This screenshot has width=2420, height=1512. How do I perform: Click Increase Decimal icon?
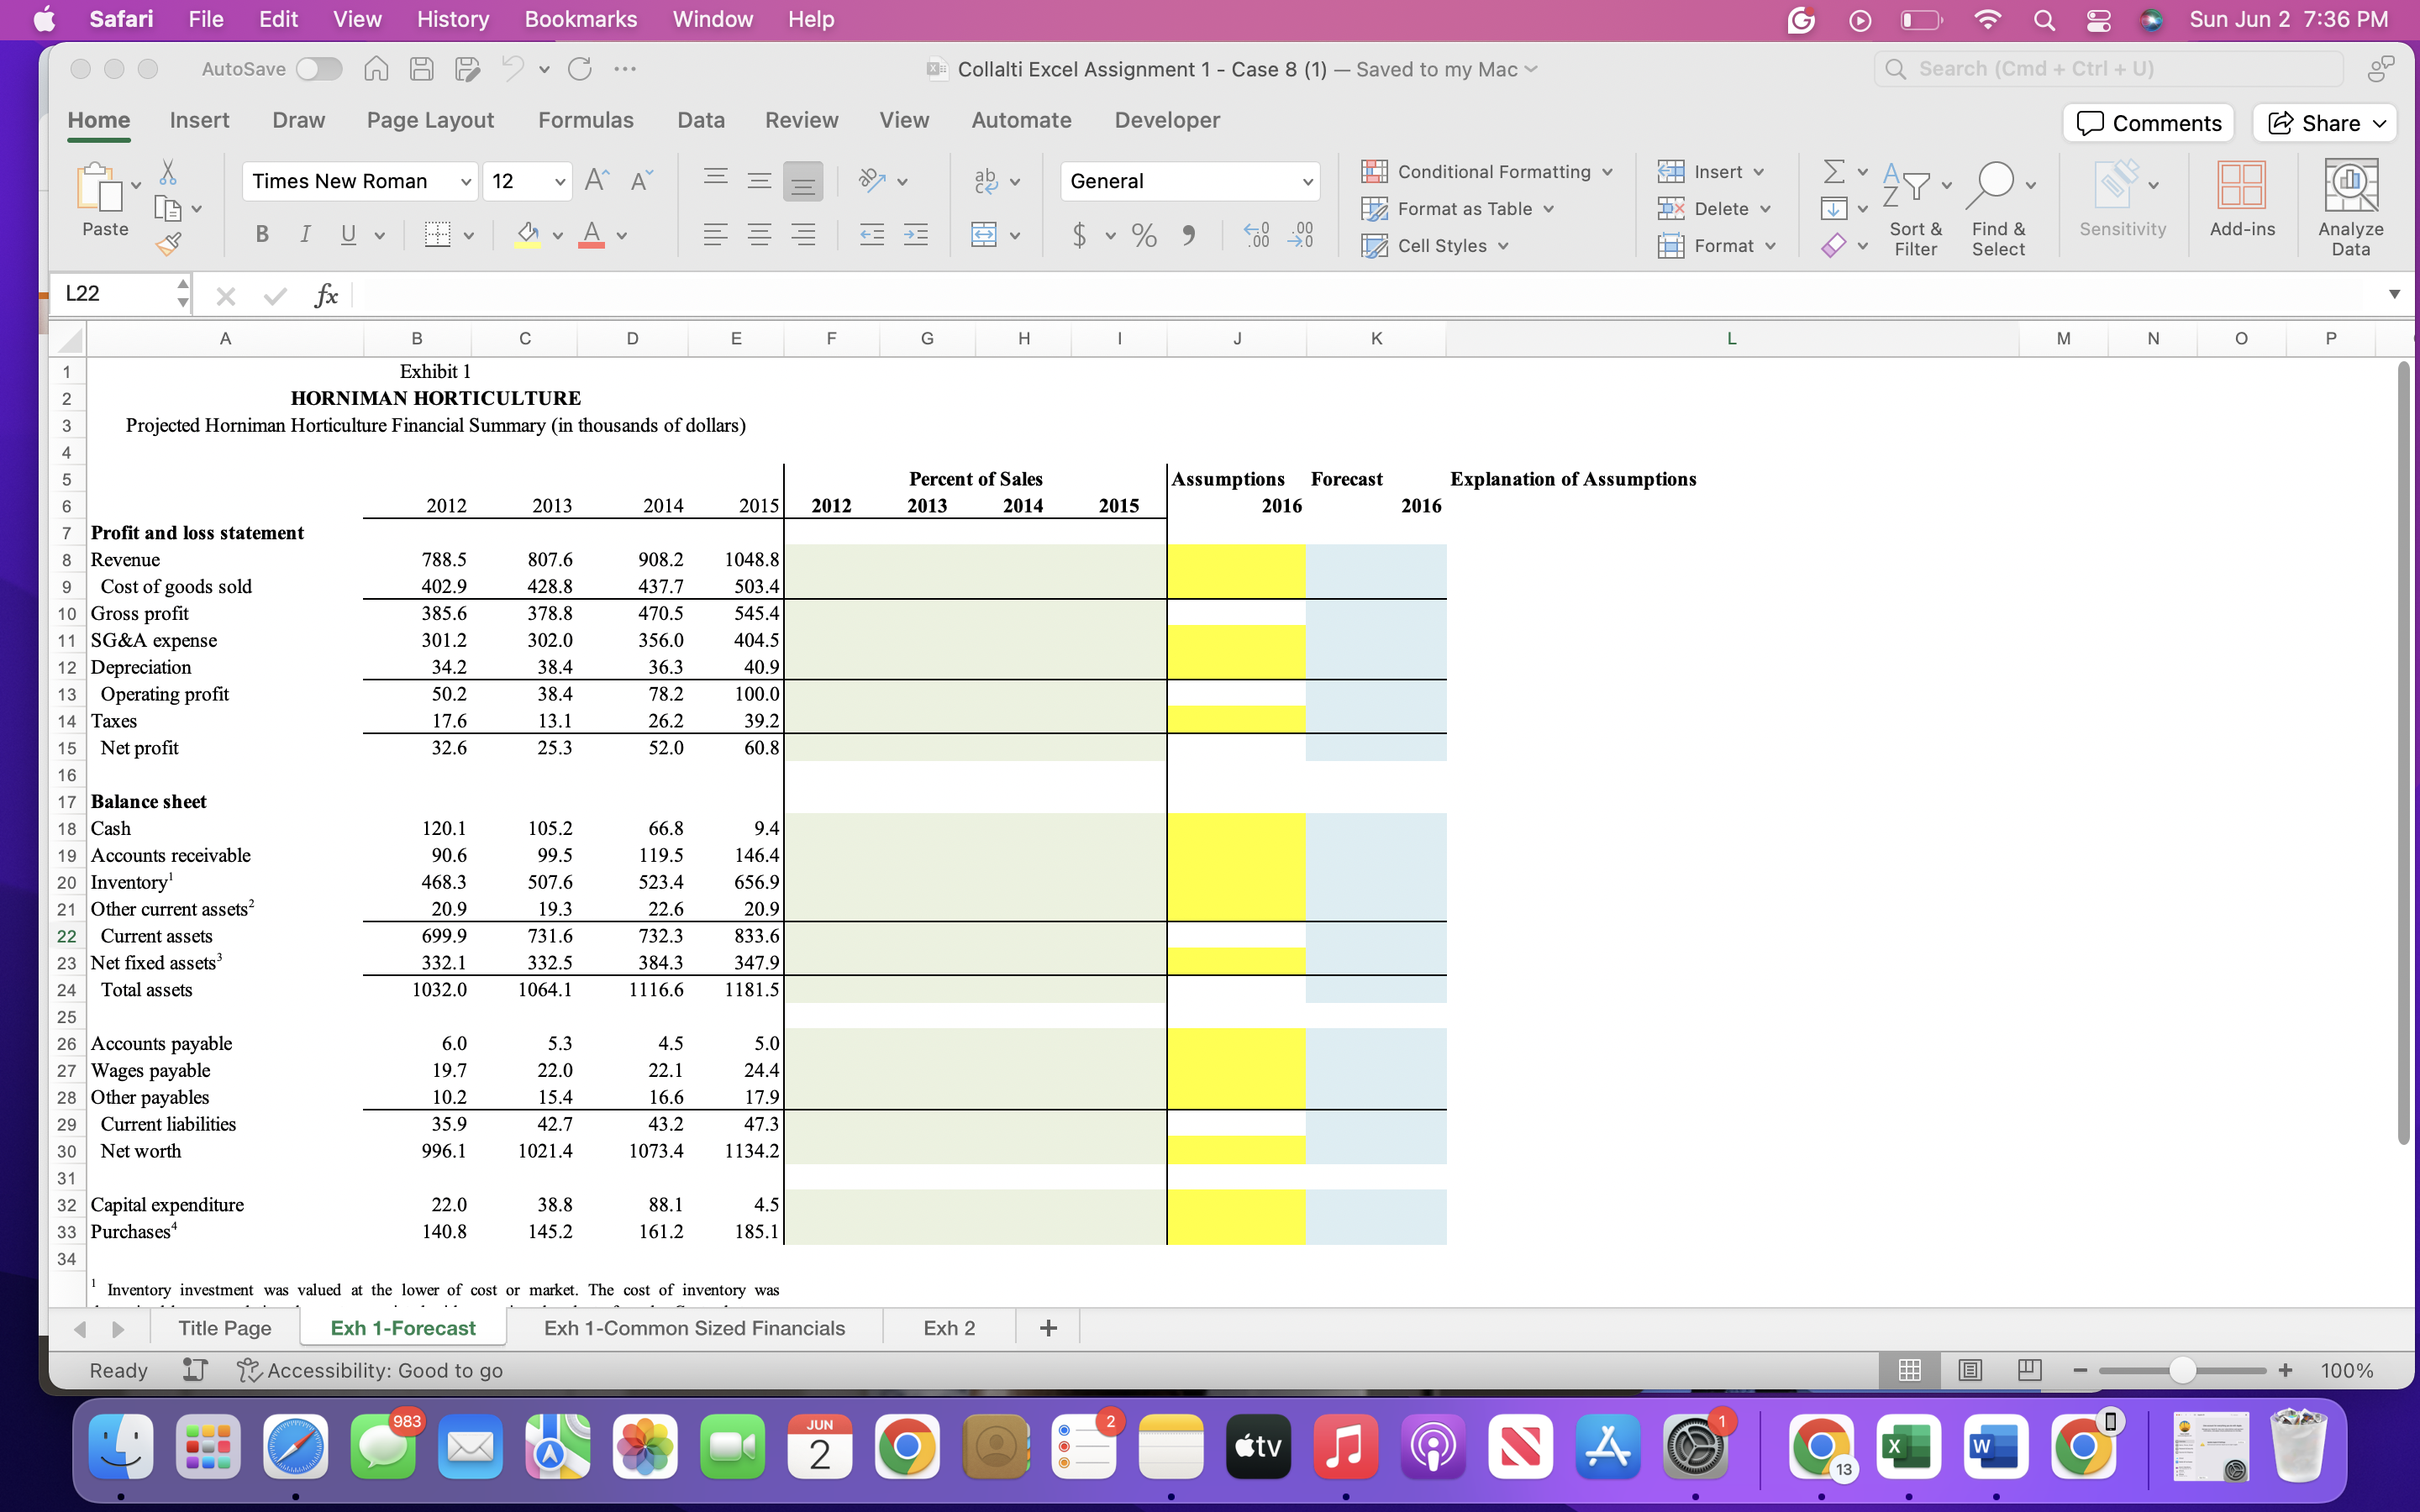click(1256, 235)
